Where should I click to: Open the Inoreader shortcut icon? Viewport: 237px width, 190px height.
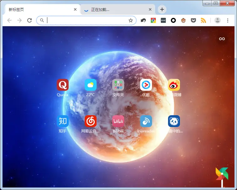(146, 121)
